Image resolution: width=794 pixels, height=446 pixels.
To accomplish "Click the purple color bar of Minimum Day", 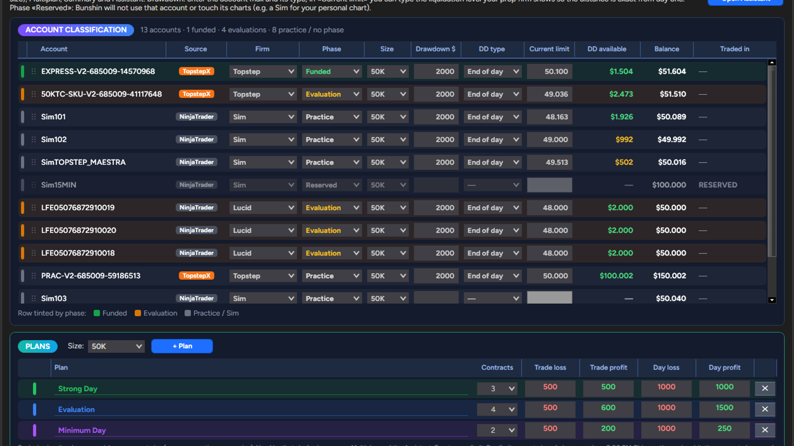I will tap(34, 430).
